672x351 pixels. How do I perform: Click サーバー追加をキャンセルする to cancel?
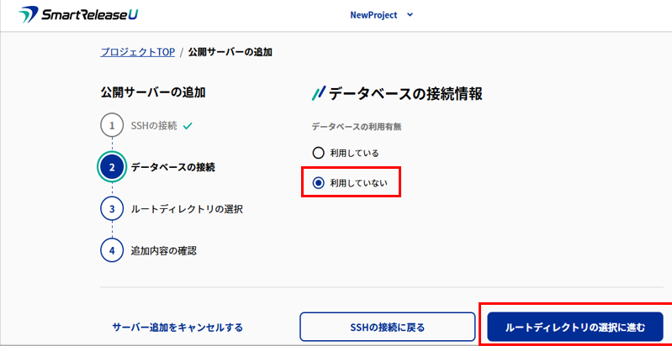(177, 327)
